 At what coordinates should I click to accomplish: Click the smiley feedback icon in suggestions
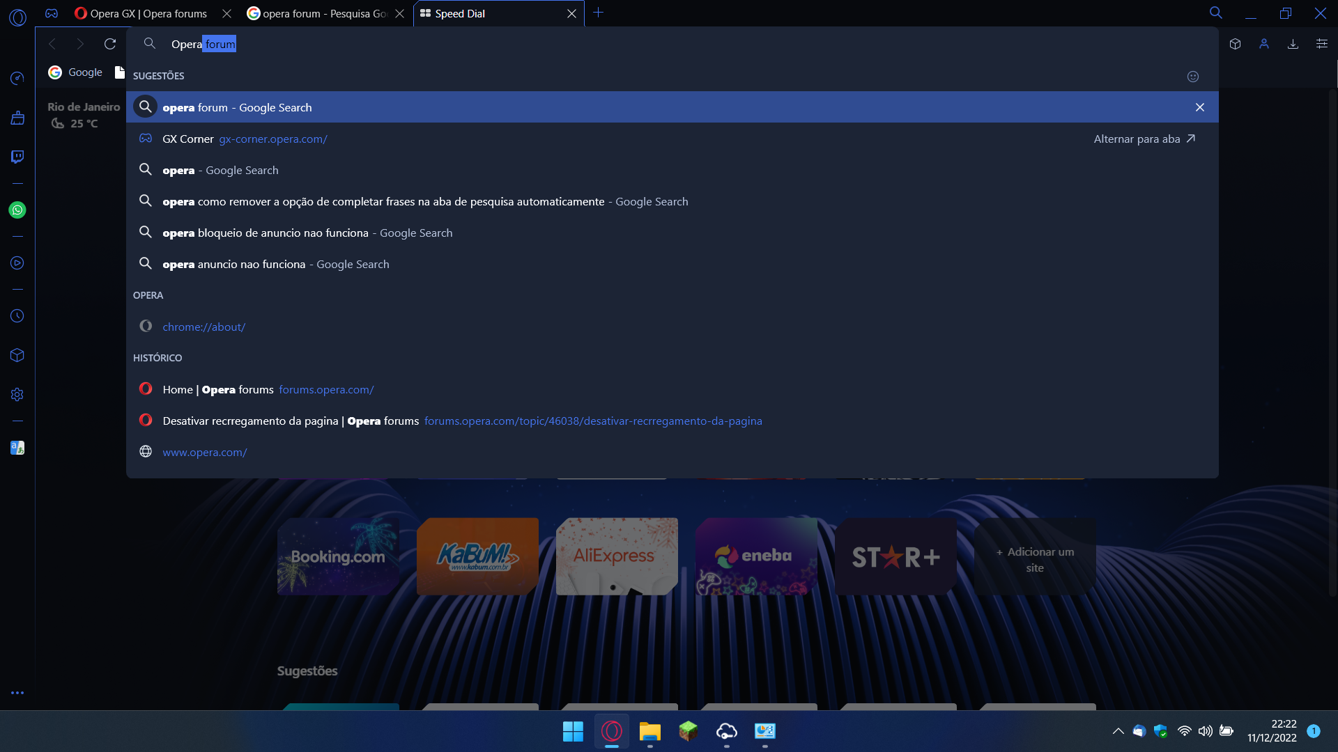coord(1193,77)
